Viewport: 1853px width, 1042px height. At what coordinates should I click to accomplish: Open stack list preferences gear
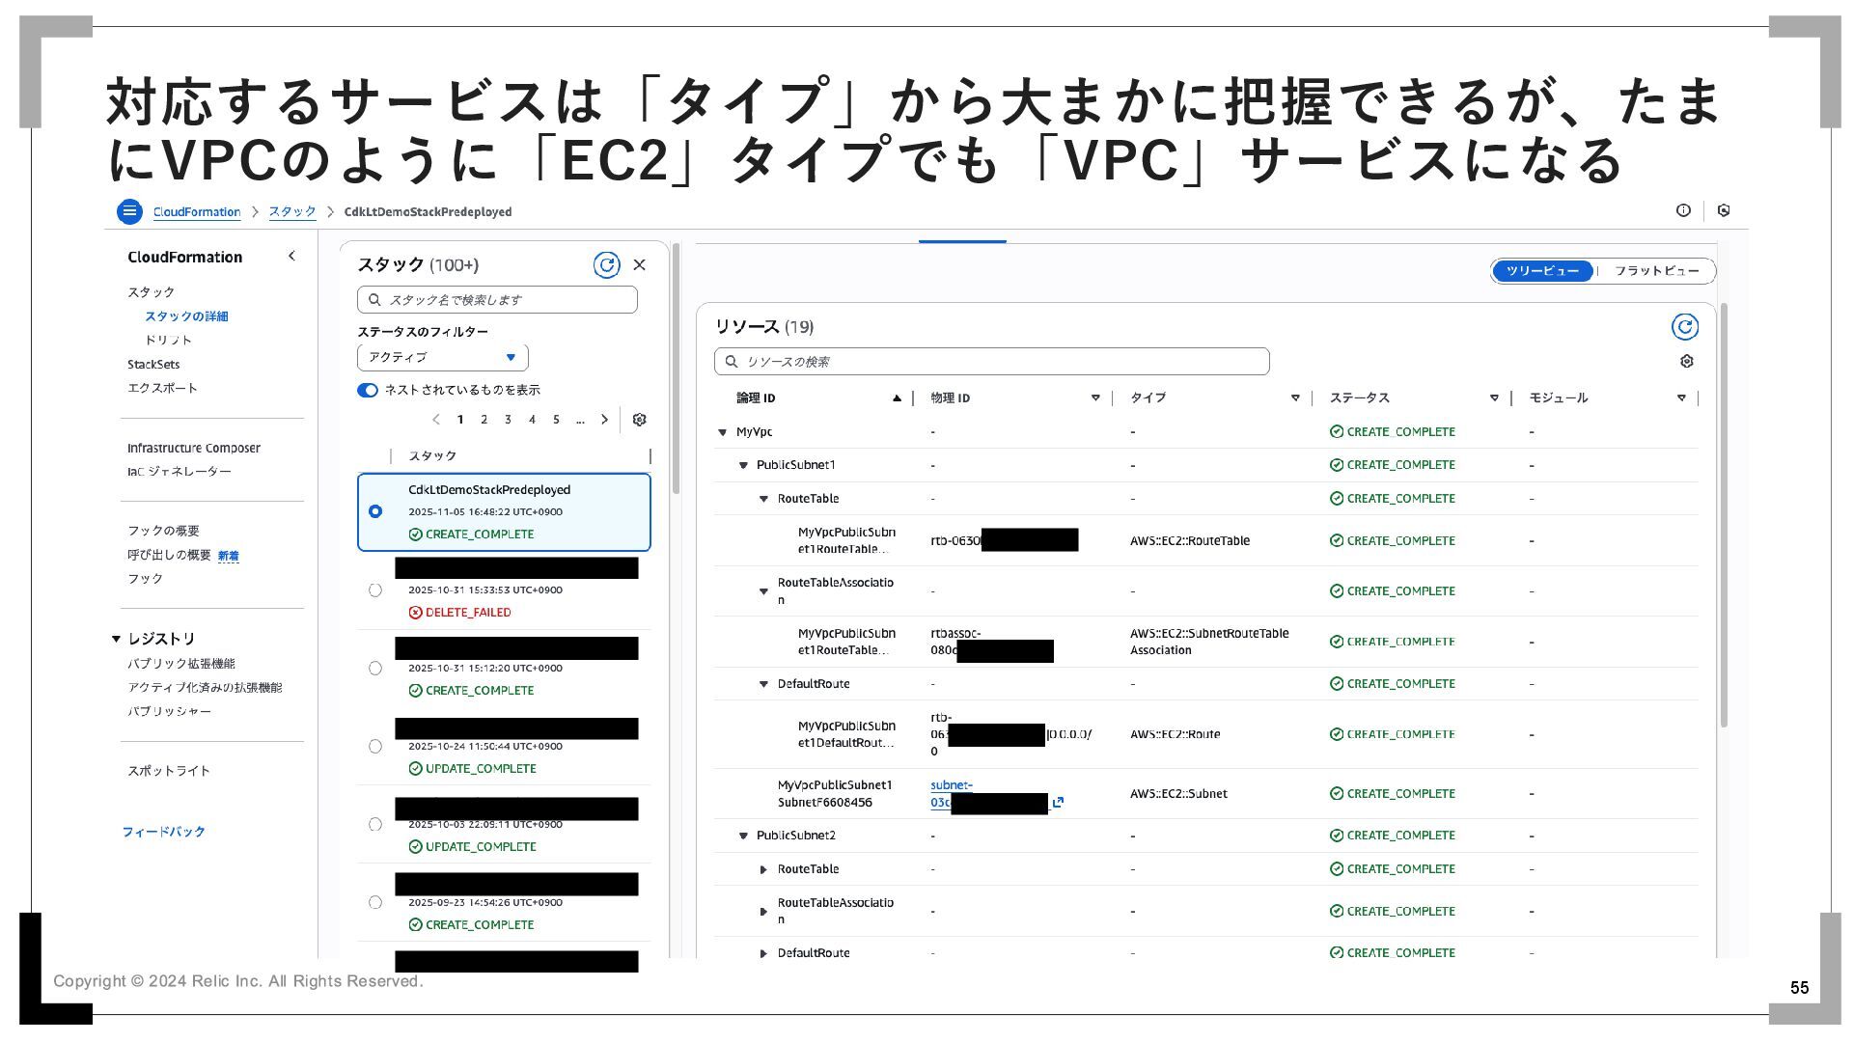coord(639,420)
